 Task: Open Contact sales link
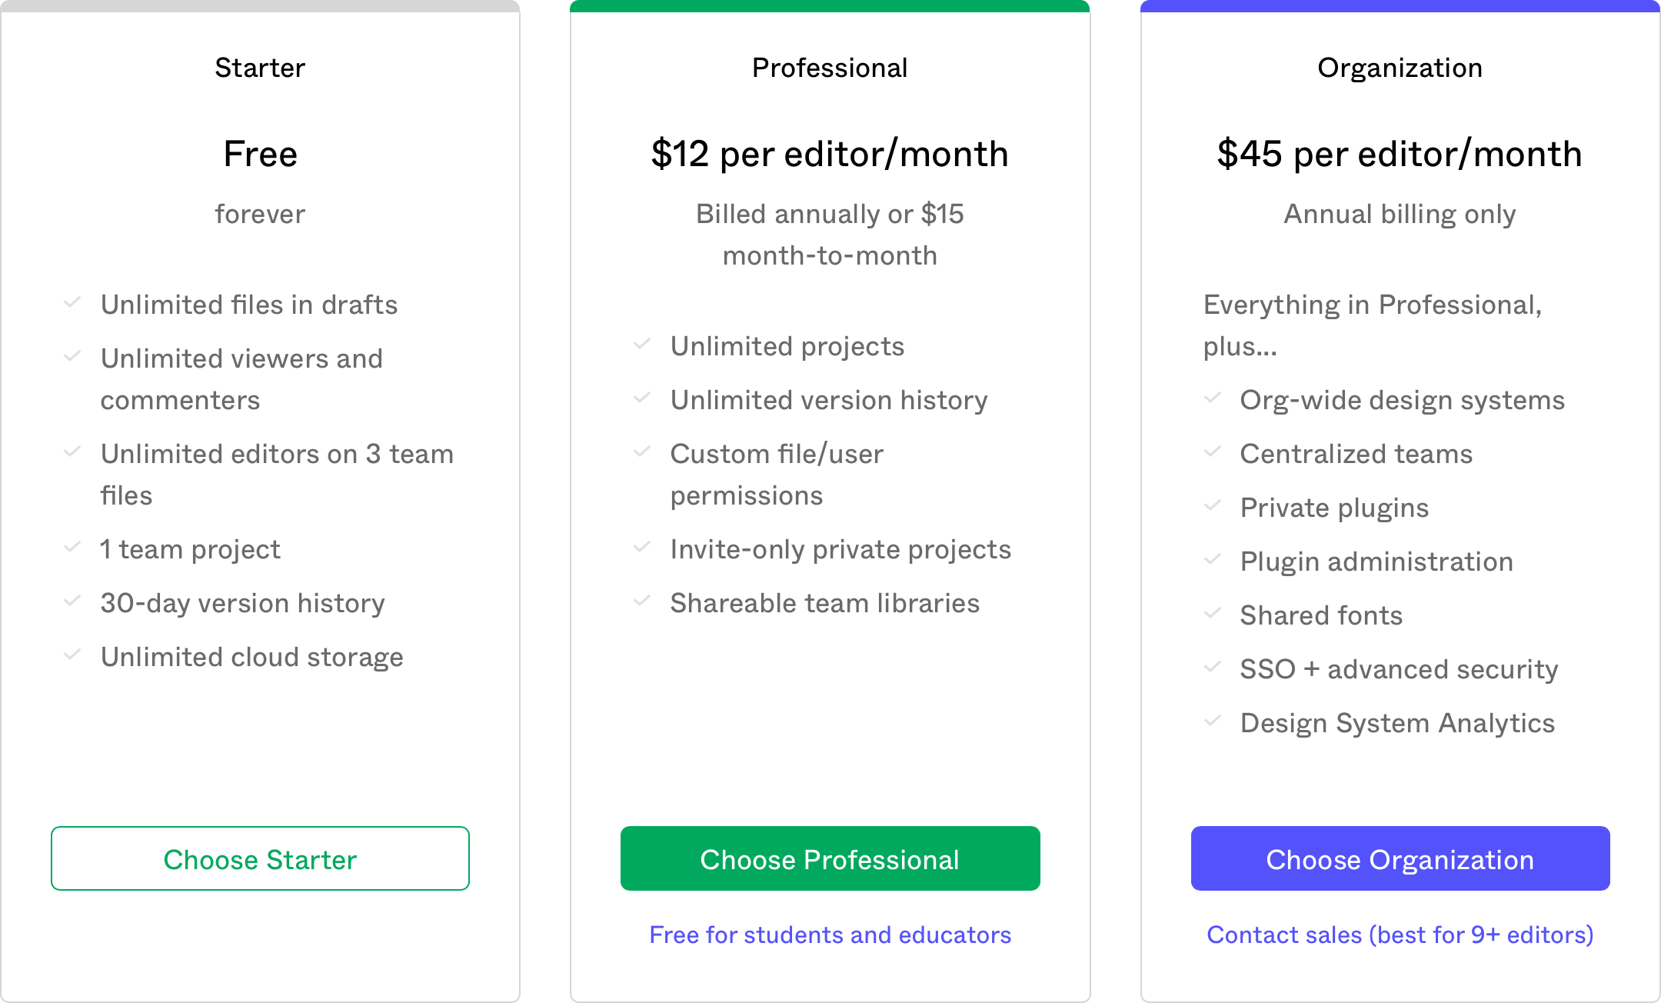click(1400, 935)
